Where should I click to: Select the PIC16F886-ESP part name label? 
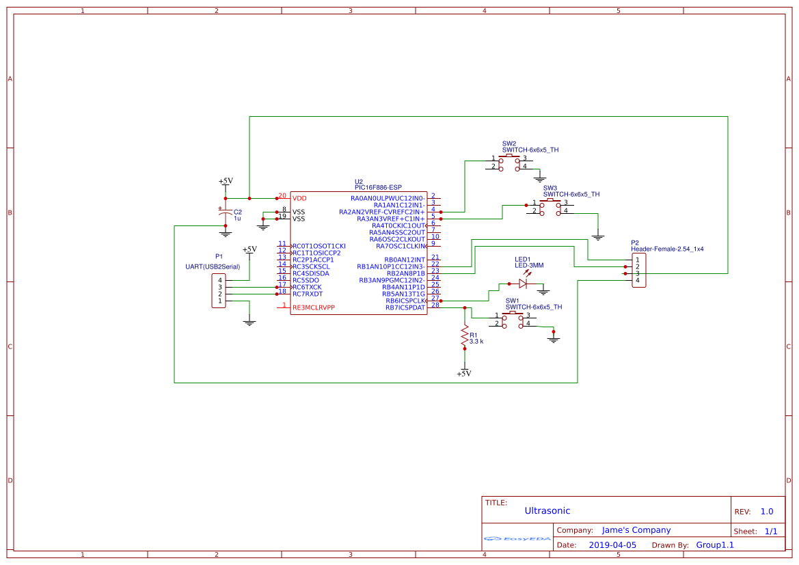378,187
